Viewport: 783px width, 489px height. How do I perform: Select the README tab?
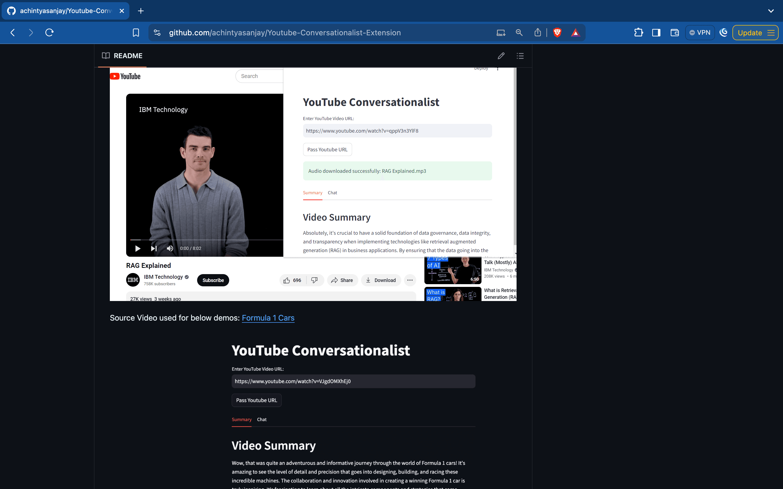coord(122,56)
